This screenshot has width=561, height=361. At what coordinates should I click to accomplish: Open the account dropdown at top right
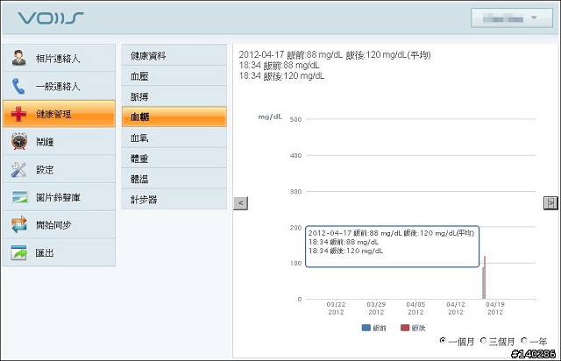pyautogui.click(x=510, y=18)
